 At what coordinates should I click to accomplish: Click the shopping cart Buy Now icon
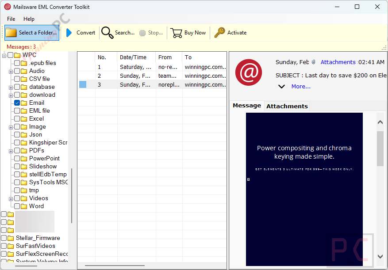176,33
